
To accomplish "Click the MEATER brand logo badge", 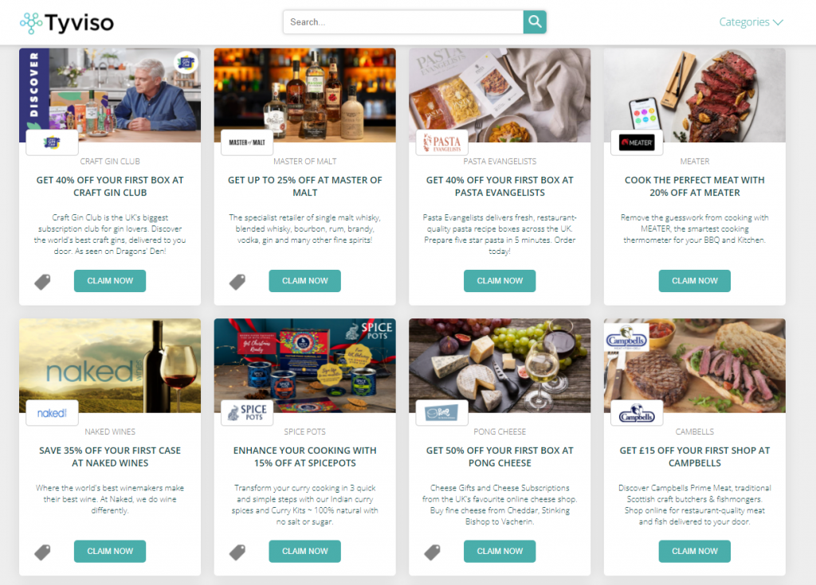I will click(637, 142).
